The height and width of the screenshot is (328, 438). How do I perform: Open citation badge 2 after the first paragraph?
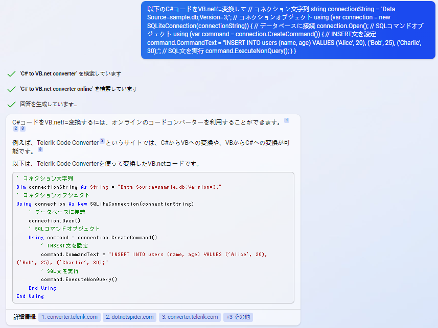coord(15,128)
